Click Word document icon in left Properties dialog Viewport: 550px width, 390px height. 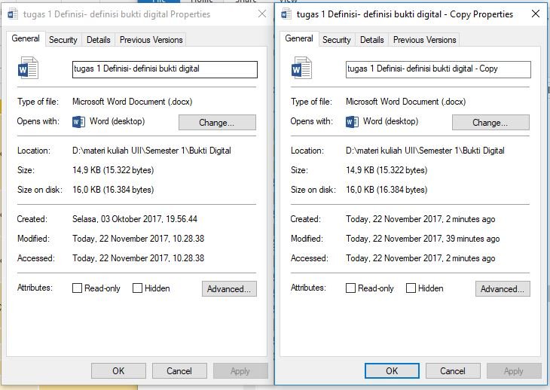pos(28,69)
